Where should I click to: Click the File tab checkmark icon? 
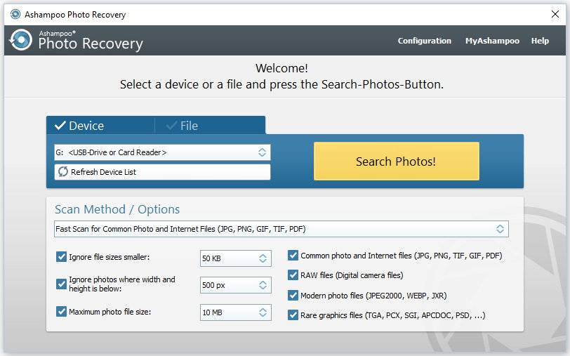coord(171,126)
